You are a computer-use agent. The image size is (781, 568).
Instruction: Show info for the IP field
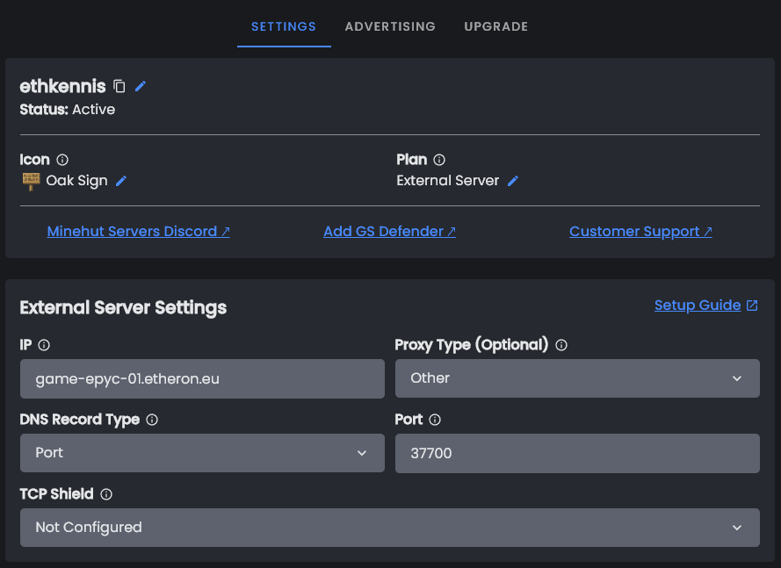(x=44, y=345)
